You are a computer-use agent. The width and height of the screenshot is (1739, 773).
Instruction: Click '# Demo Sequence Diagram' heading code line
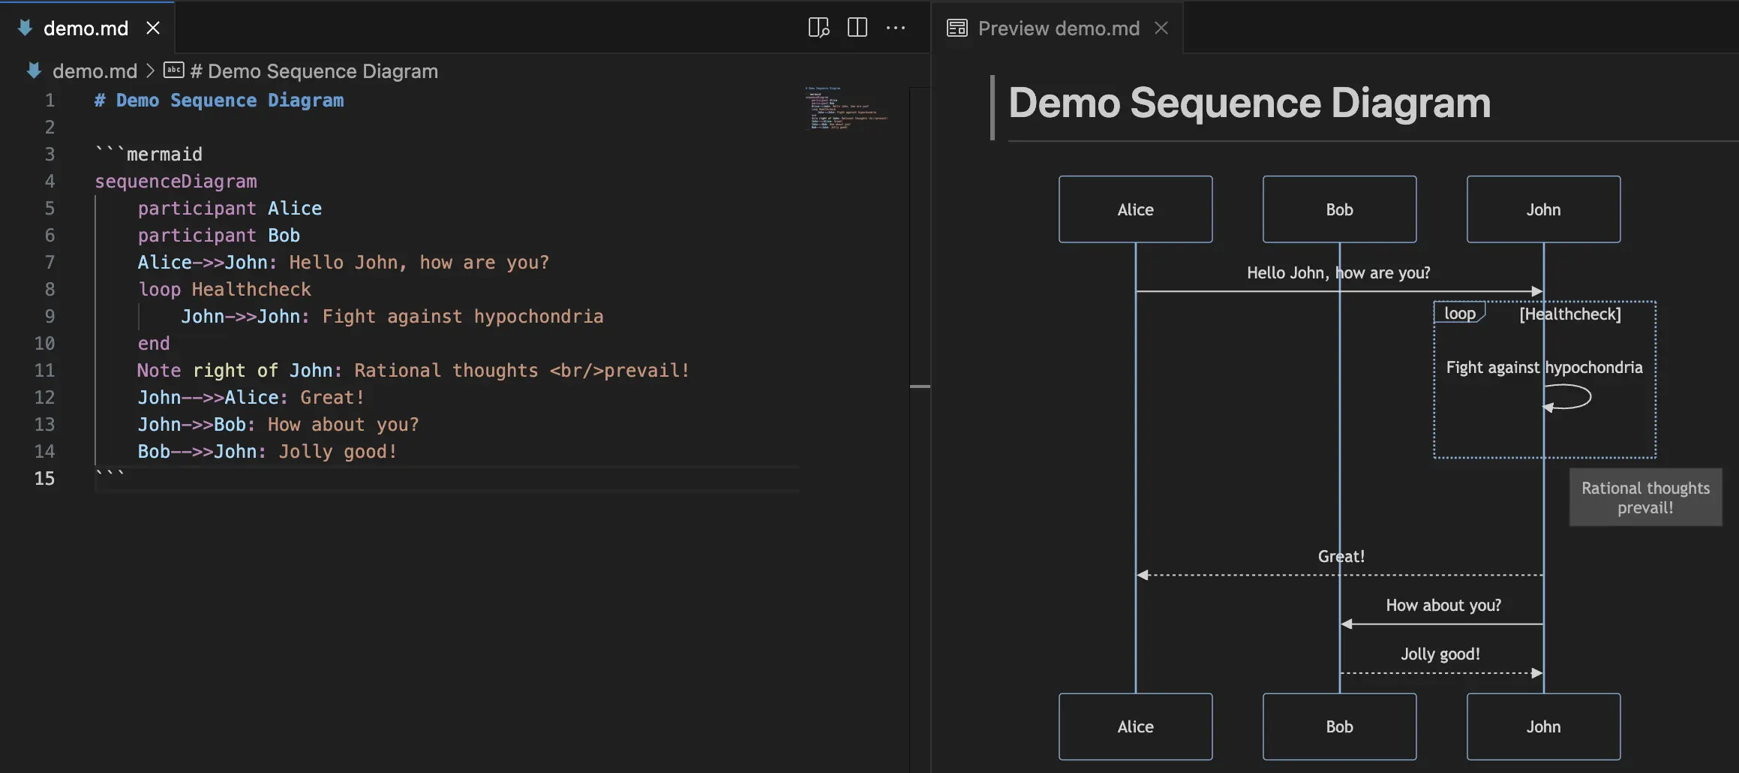coord(219,101)
